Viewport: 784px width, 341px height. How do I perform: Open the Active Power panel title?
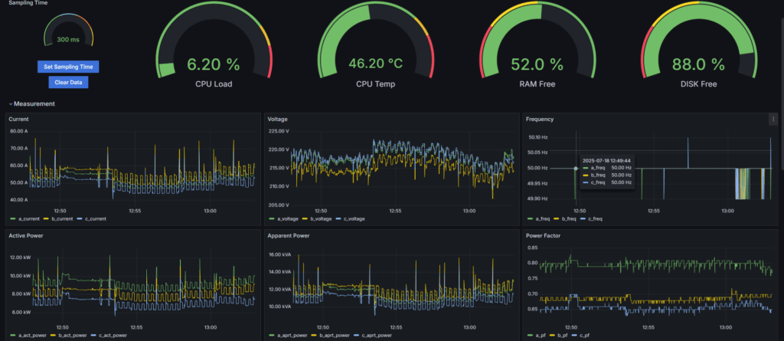[x=28, y=236]
